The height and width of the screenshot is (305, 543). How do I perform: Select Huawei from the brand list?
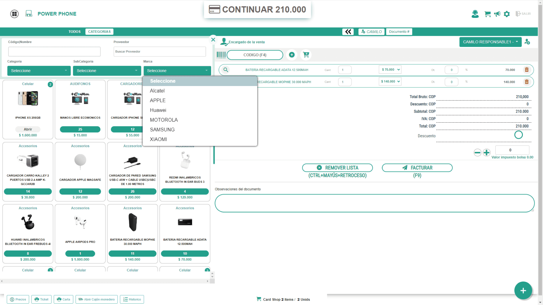click(200, 110)
